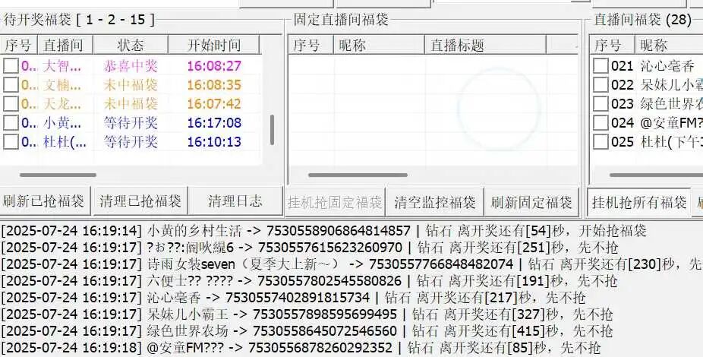Start 挂机抢所有福袋
The height and width of the screenshot is (357, 703).
pos(639,202)
